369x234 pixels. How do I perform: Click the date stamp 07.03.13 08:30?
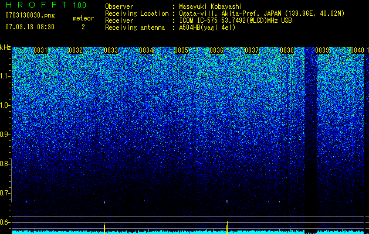(30, 27)
